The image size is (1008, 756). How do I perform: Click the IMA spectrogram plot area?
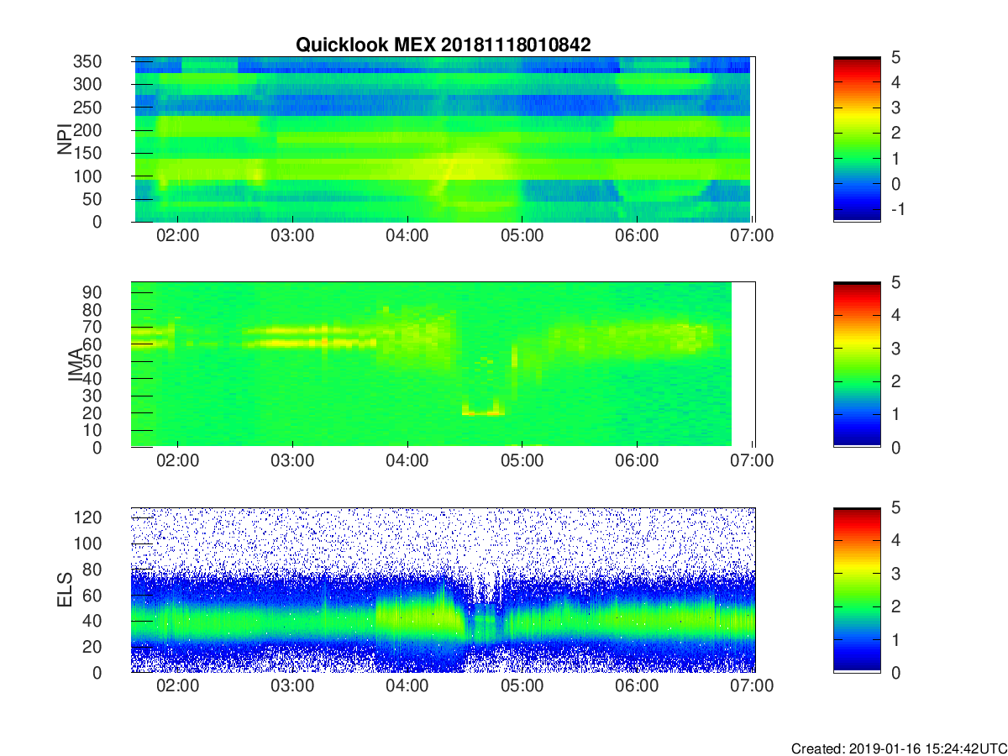442,365
